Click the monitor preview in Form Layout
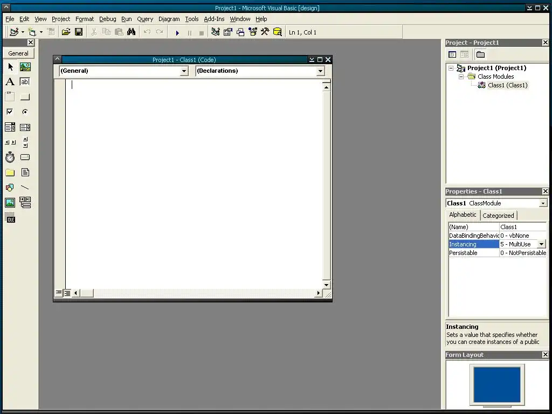 496,385
